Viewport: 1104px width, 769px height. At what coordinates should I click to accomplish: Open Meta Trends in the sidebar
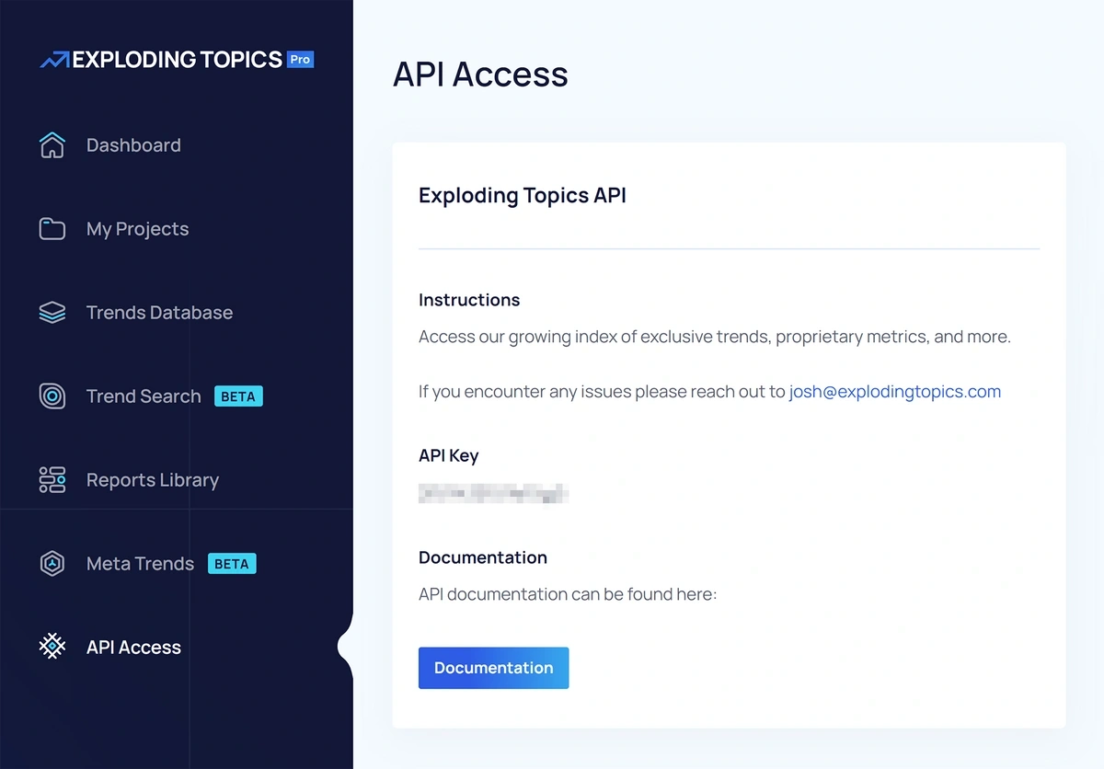(140, 564)
